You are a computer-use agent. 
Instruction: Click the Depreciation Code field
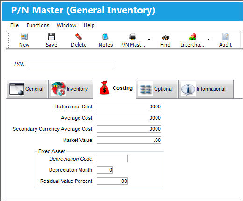pos(112,159)
